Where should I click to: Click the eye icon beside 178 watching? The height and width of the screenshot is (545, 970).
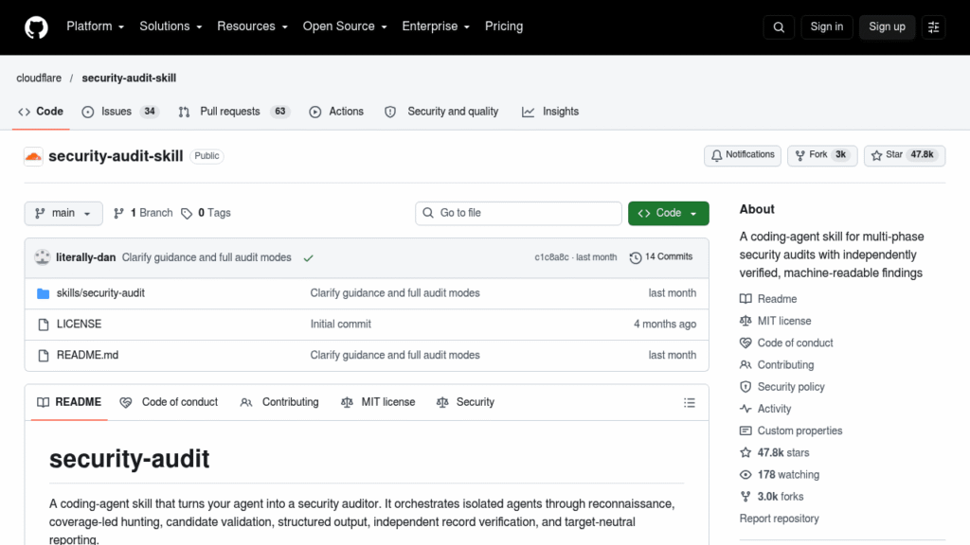click(745, 475)
